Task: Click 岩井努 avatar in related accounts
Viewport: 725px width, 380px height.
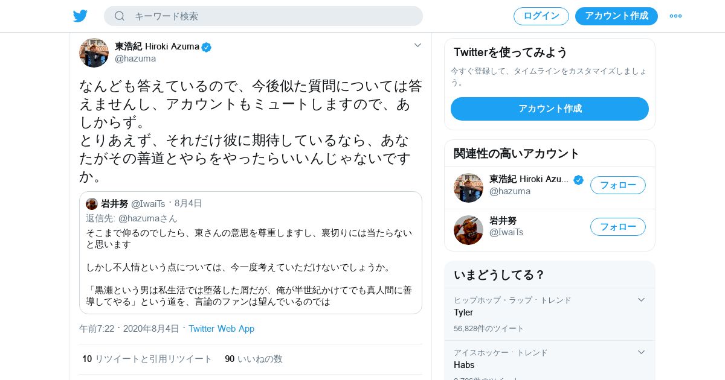Action: pos(468,230)
